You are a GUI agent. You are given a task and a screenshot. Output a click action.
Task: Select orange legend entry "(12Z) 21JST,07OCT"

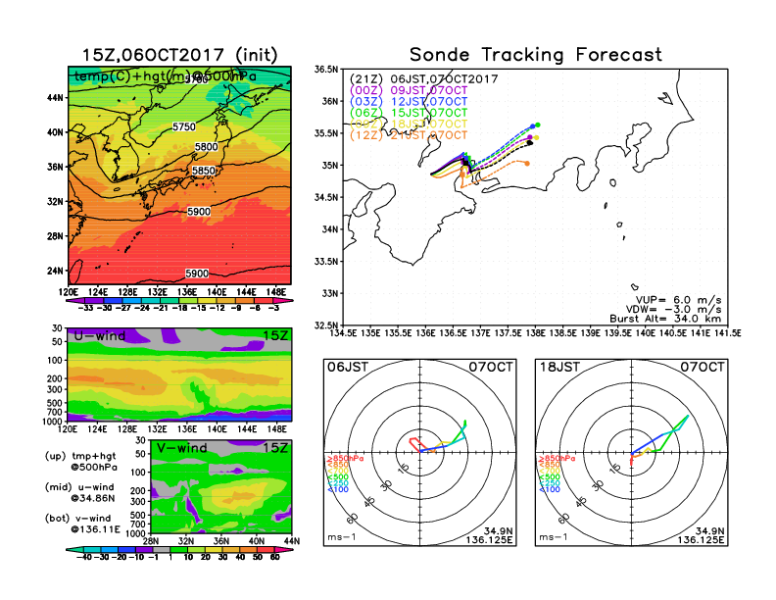click(409, 135)
